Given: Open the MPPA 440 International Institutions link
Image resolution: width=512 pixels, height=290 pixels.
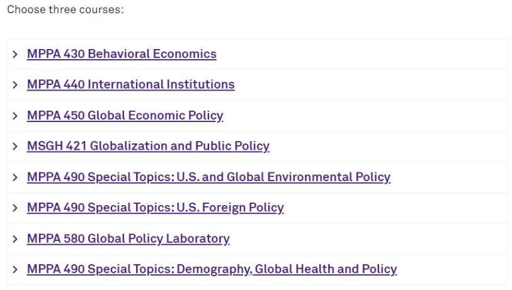Looking at the screenshot, I should coord(130,85).
